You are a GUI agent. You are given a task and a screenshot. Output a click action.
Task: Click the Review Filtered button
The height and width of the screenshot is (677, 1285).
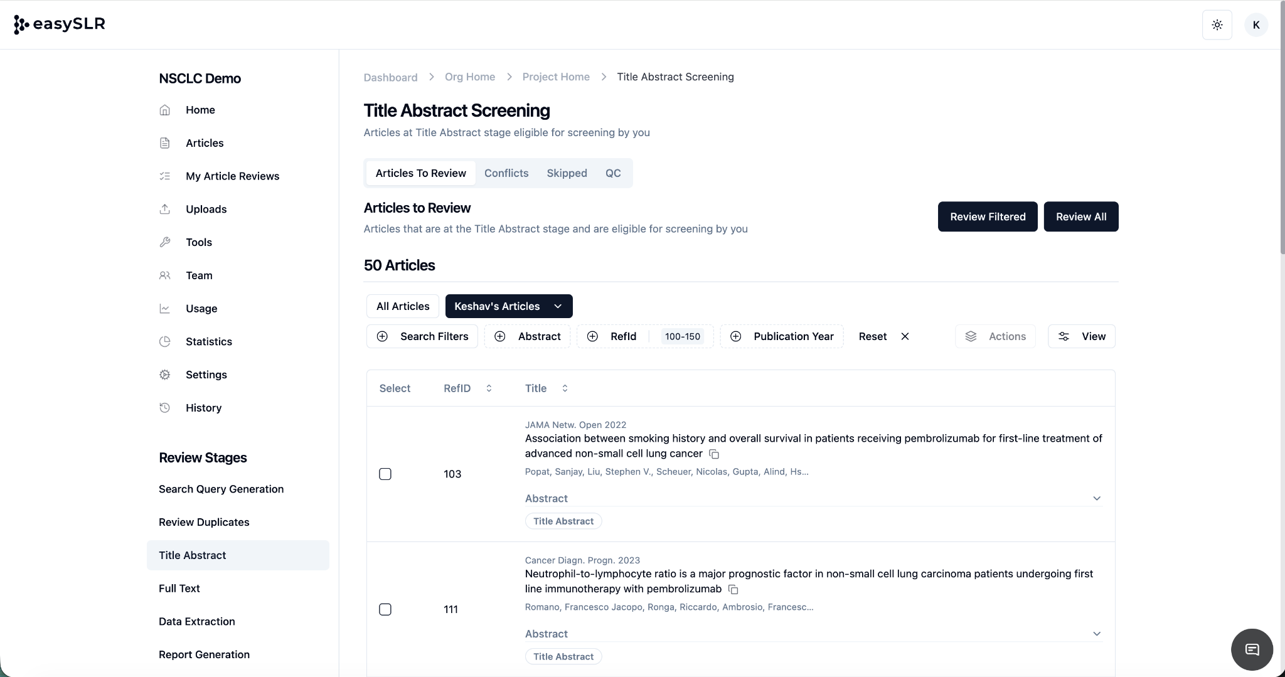987,216
